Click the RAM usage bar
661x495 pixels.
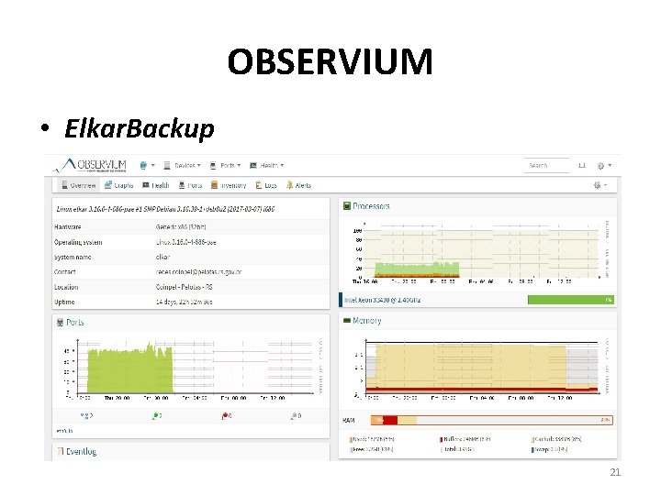click(491, 420)
